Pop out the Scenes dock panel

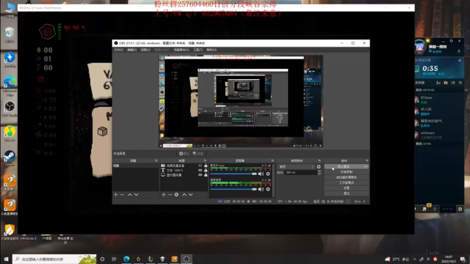[x=156, y=161]
